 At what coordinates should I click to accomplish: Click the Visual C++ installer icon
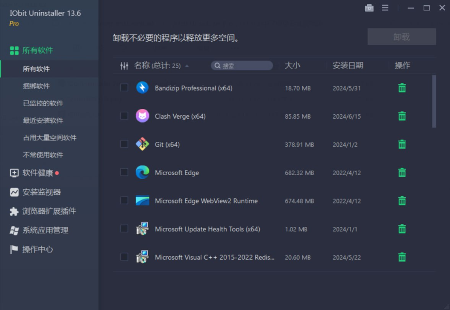[x=142, y=257]
